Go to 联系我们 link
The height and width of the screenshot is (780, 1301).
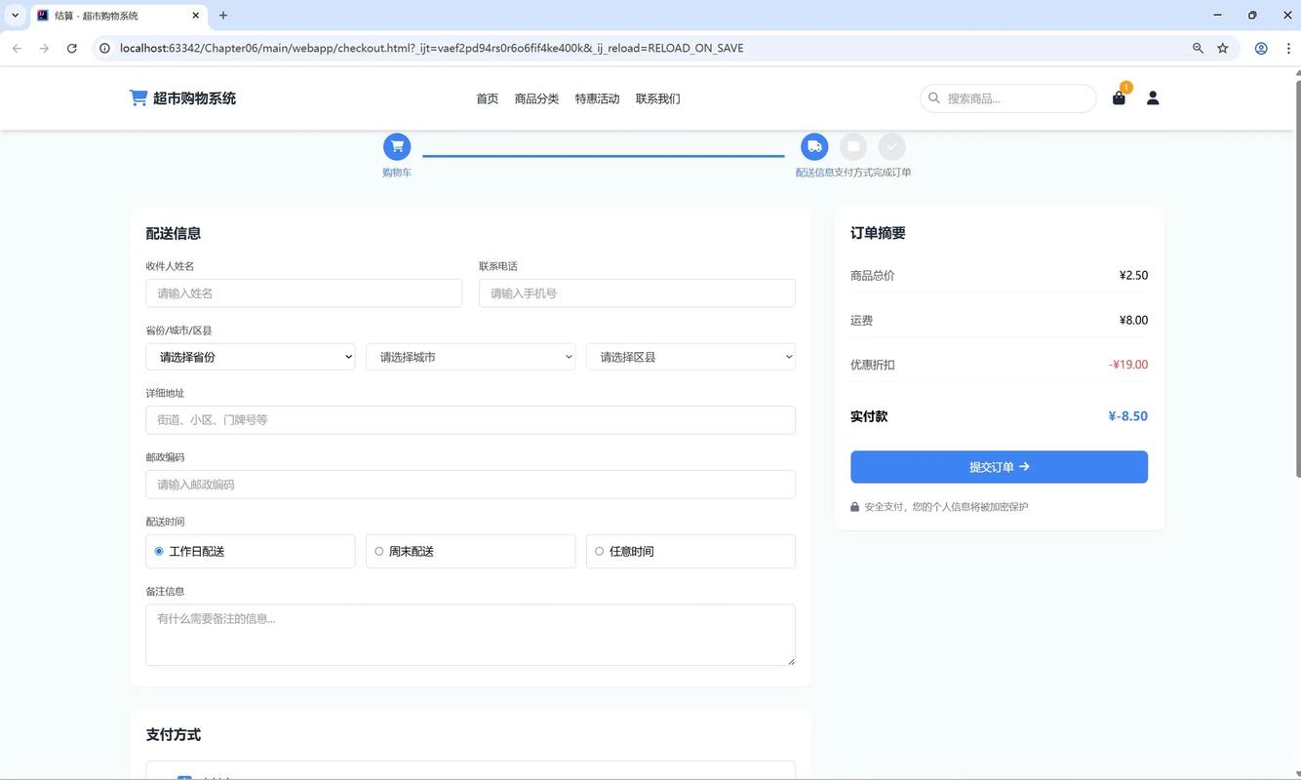click(x=657, y=97)
